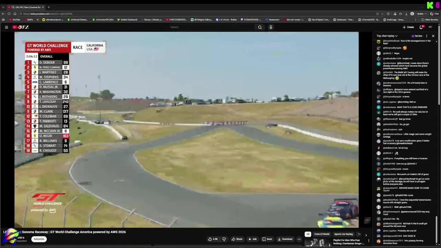Expand Top chat replay dropdown
Screen dimensions: 441x248
387,36
